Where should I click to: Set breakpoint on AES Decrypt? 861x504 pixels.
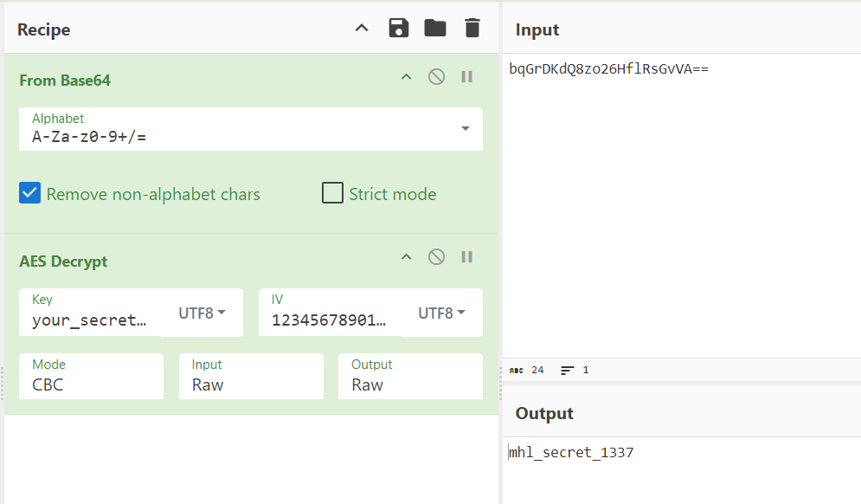(x=466, y=257)
